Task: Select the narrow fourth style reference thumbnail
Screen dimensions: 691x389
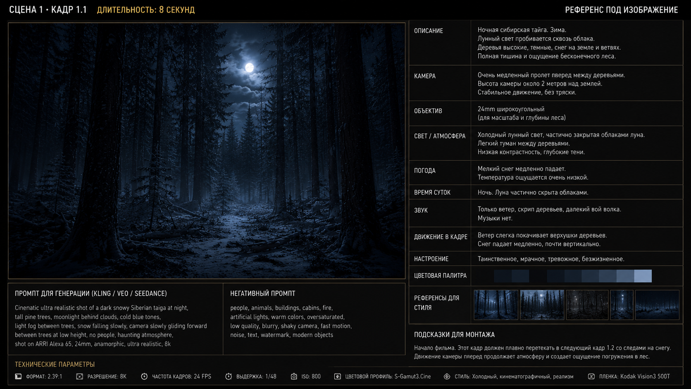Action: (x=622, y=305)
